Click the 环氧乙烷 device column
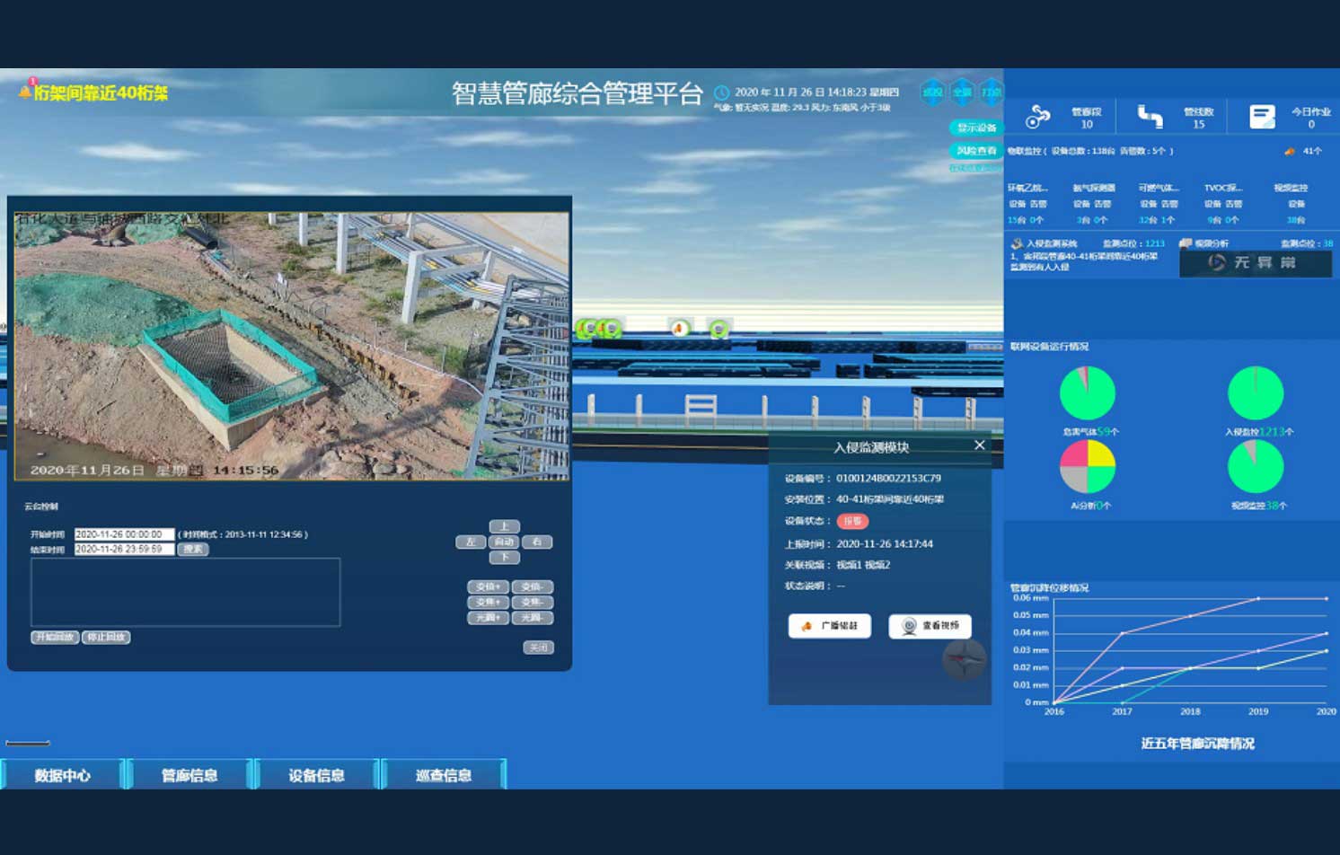Image resolution: width=1340 pixels, height=855 pixels. (1027, 203)
